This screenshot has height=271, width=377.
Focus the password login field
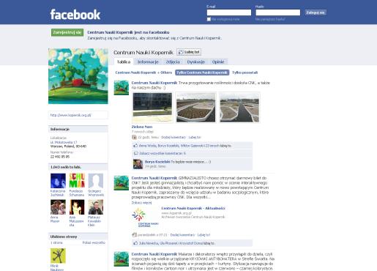point(277,12)
